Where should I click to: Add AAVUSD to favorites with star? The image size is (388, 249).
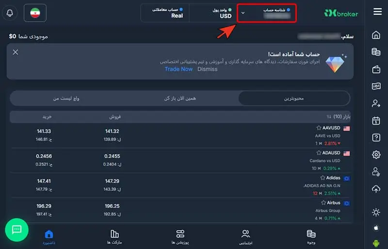coord(319,128)
